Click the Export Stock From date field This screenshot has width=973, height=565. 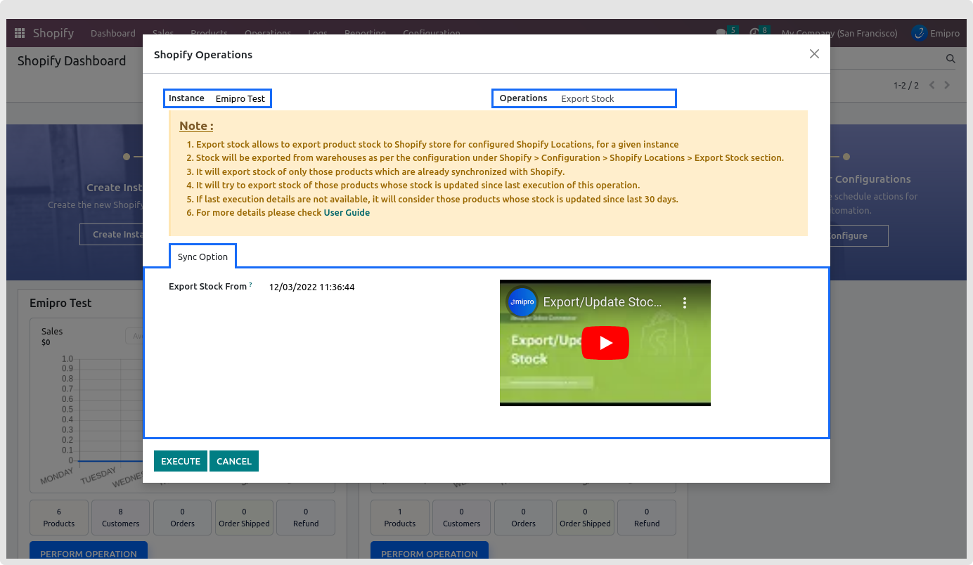pyautogui.click(x=311, y=287)
